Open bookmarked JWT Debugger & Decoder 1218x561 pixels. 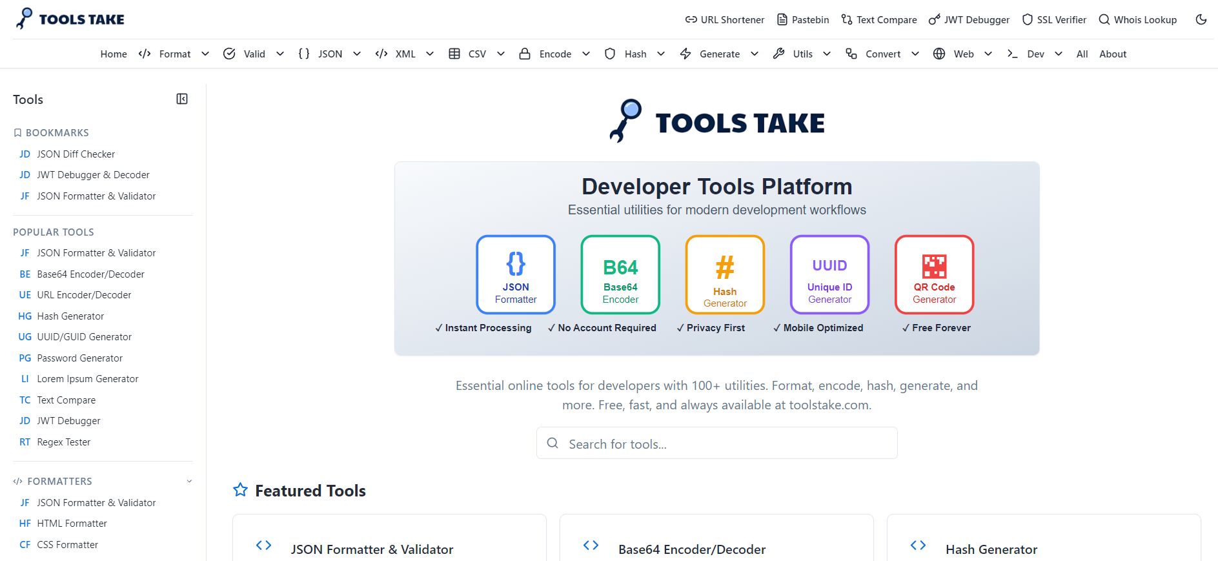[x=93, y=175]
